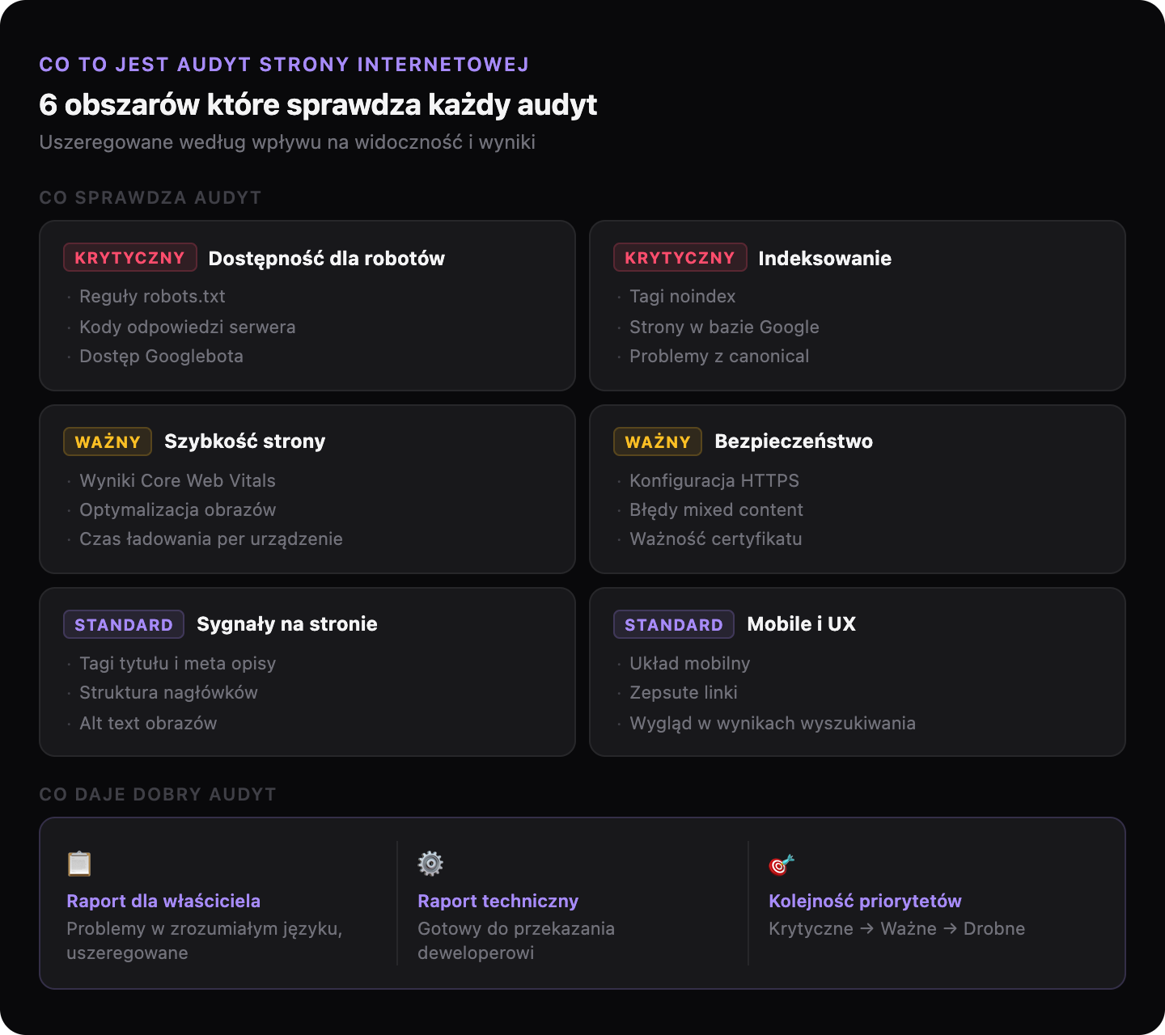Screen dimensions: 1165x1035
Task: Open the Raport techniczny heading
Action: click(498, 901)
